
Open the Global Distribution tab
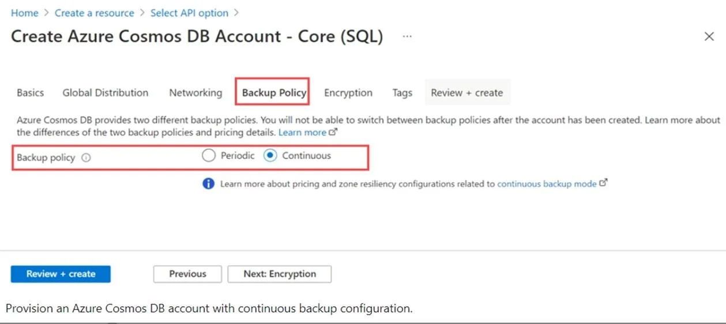106,93
